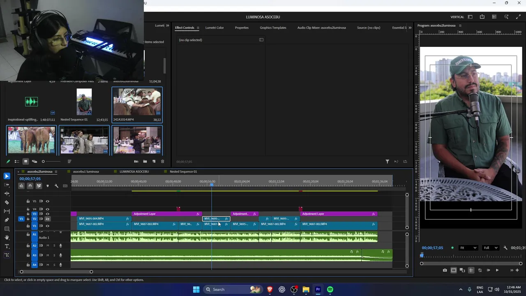Switch to Properties tab
526x296 pixels.
click(x=242, y=28)
